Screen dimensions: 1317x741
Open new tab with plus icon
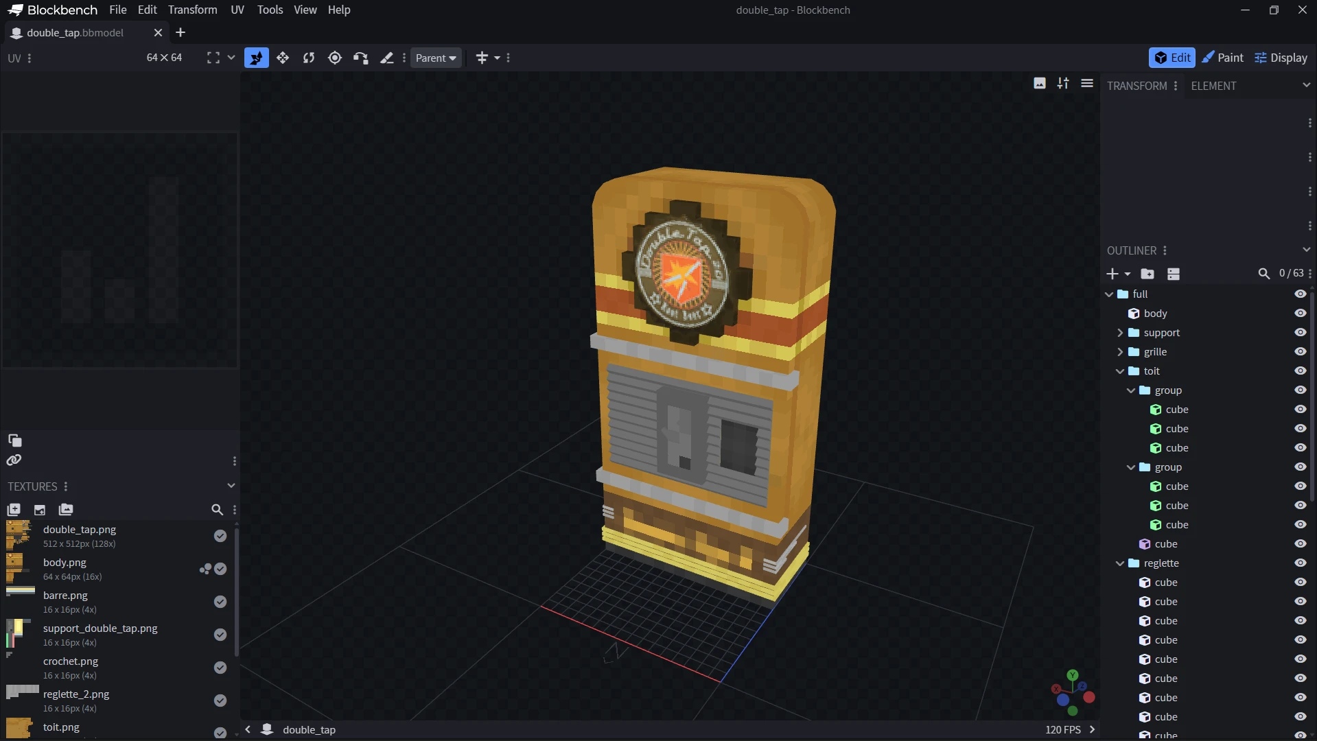click(x=180, y=32)
